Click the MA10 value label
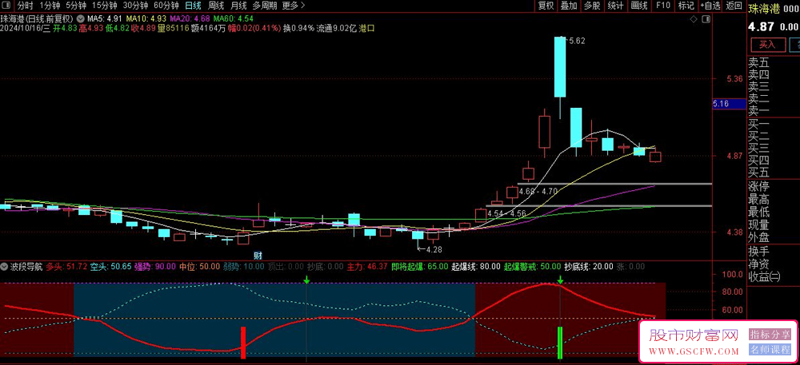This screenshot has height=365, width=800. [146, 19]
